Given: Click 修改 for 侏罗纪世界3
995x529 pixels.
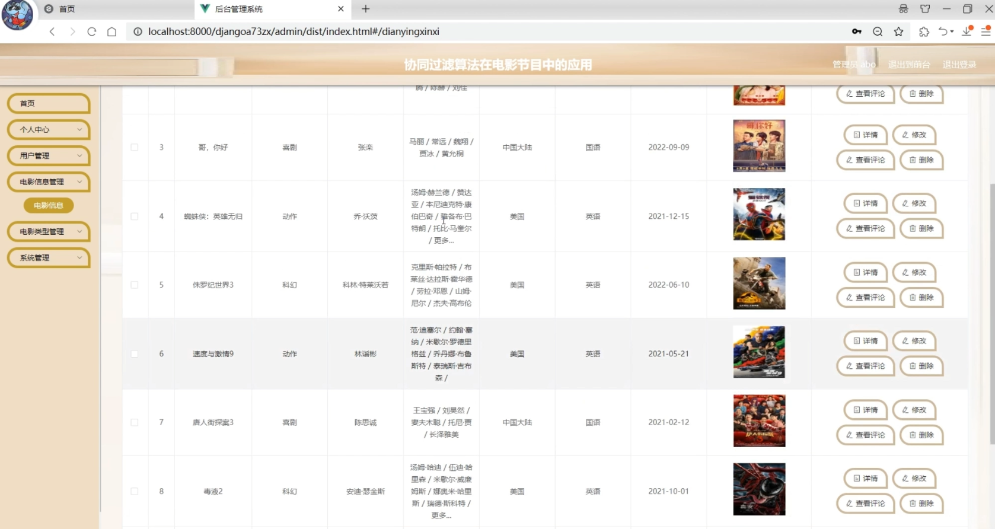Looking at the screenshot, I should (x=914, y=272).
